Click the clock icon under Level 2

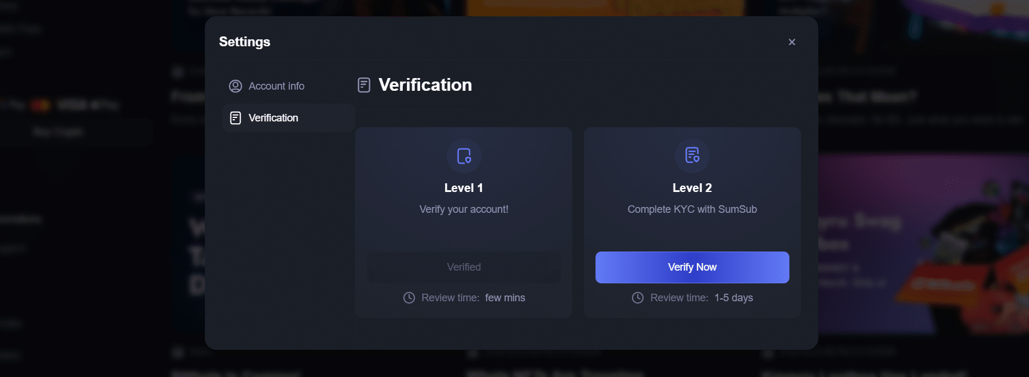(x=638, y=298)
